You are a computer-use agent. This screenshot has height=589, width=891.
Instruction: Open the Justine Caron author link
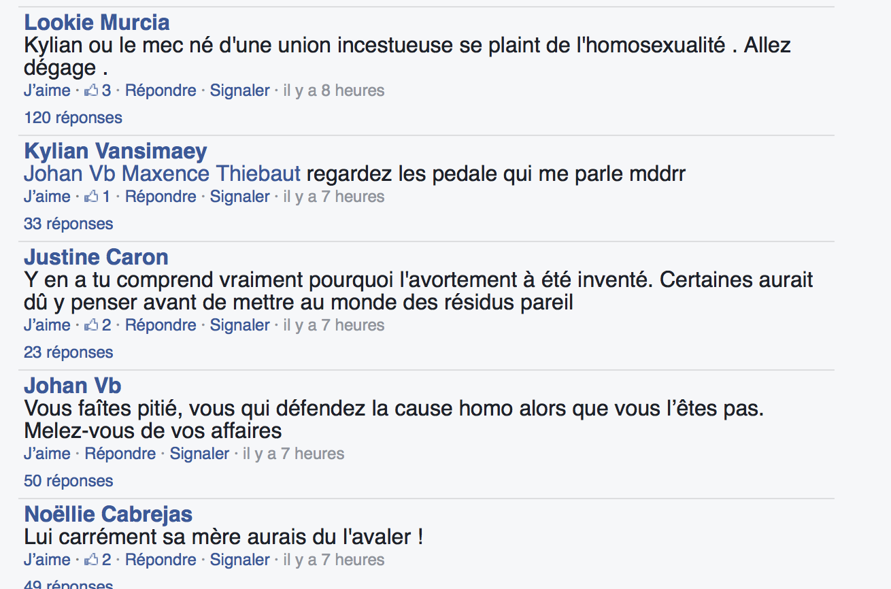[96, 257]
